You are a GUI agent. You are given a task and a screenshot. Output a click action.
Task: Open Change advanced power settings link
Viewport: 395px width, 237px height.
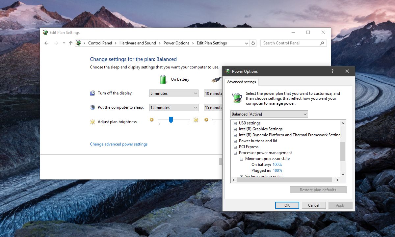[x=118, y=144]
